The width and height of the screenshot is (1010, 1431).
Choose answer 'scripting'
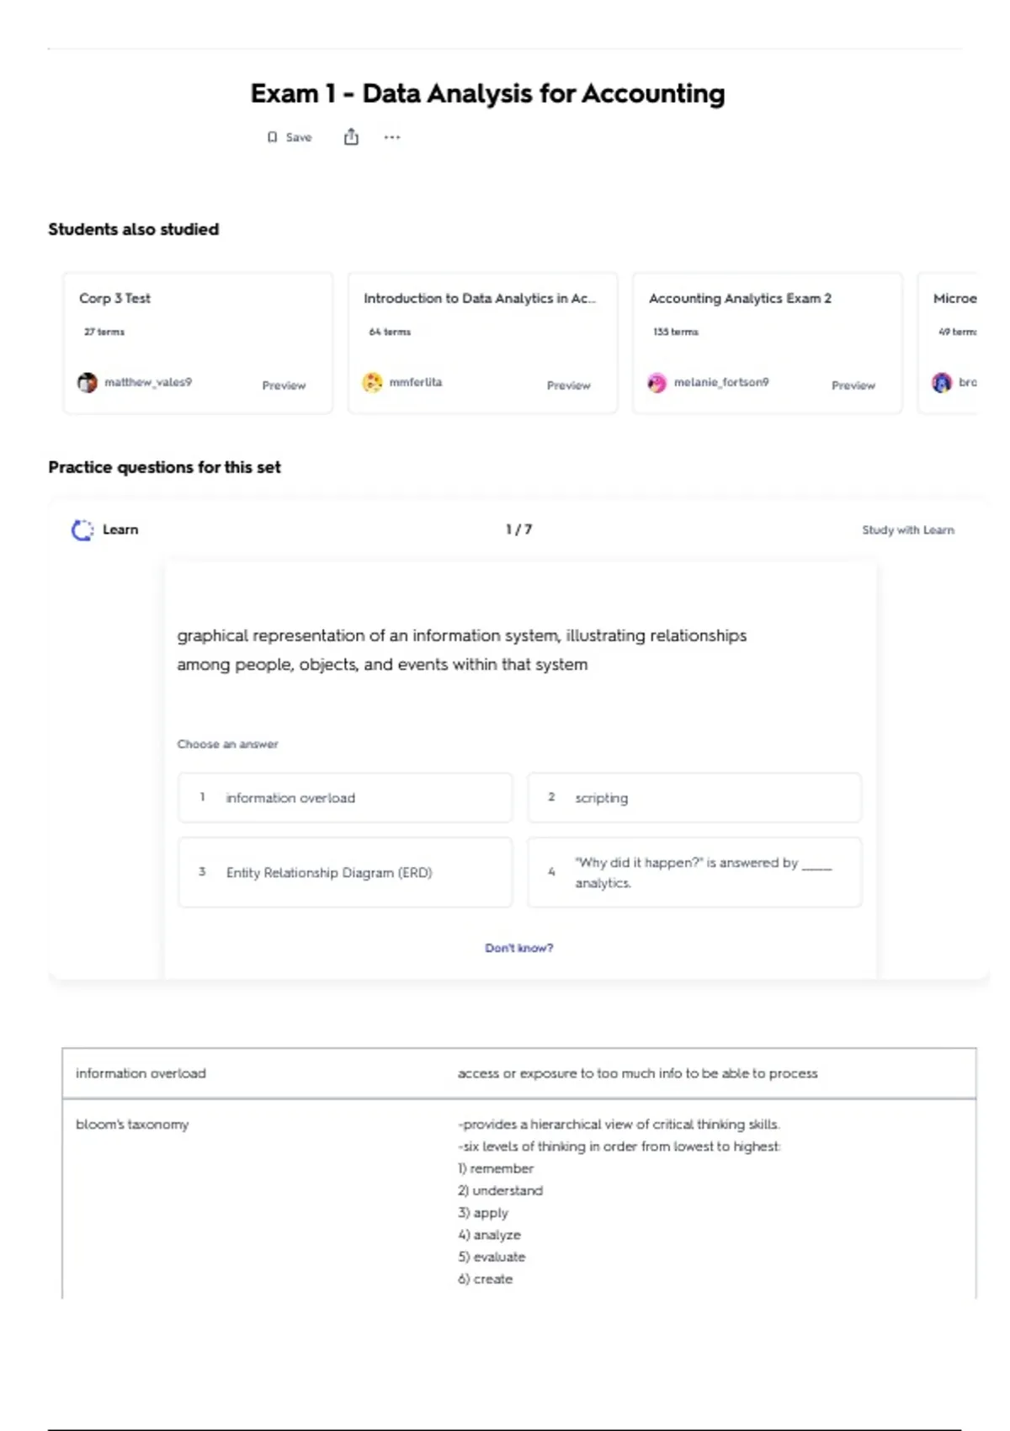694,797
